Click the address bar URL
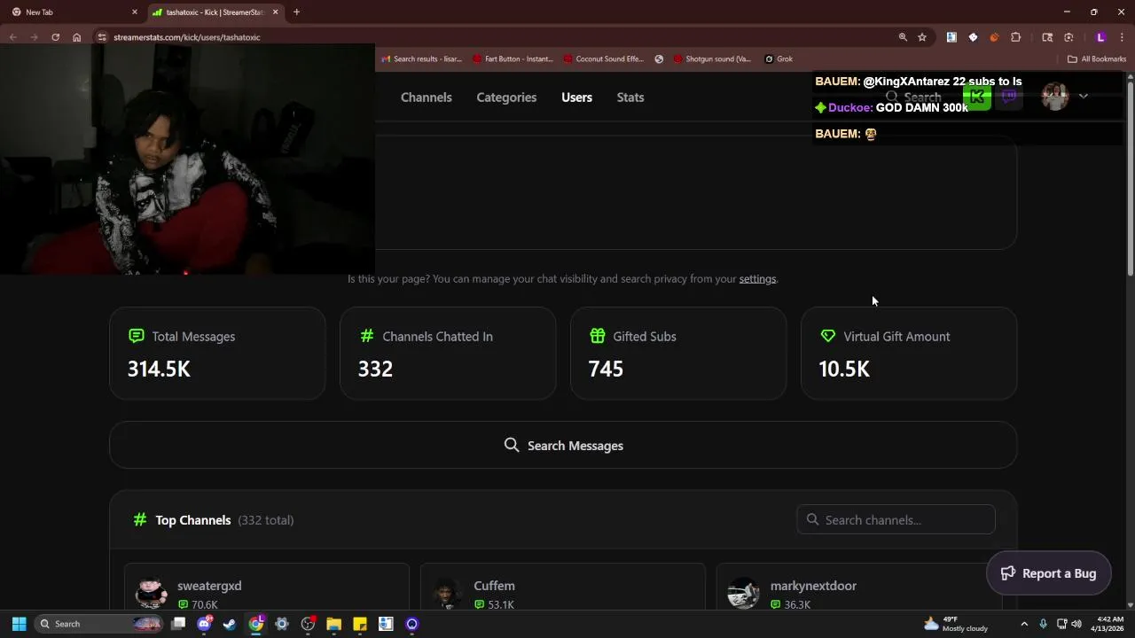This screenshot has height=638, width=1135. point(187,37)
